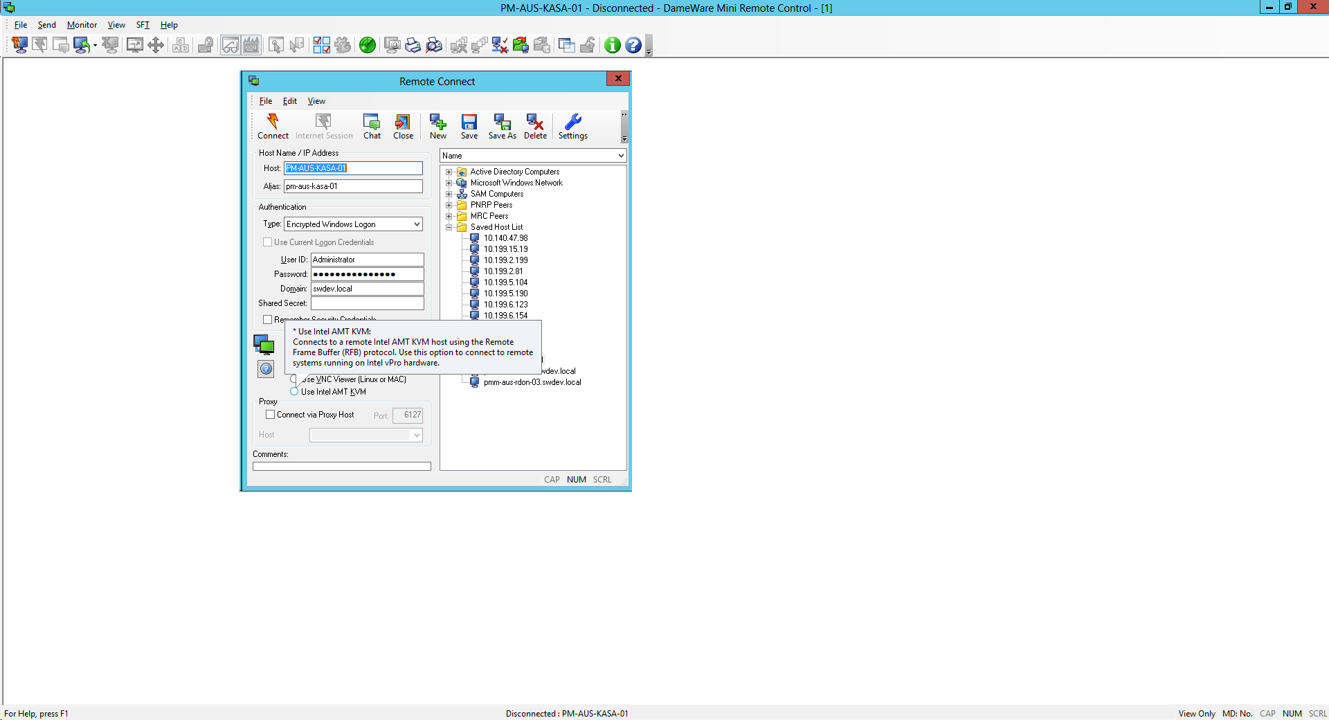The image size is (1329, 720).
Task: Expand Microsoft Windows Network node
Action: tap(449, 183)
